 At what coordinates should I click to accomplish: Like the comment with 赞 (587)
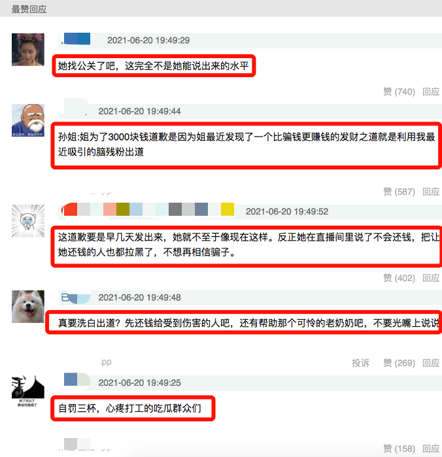point(399,192)
